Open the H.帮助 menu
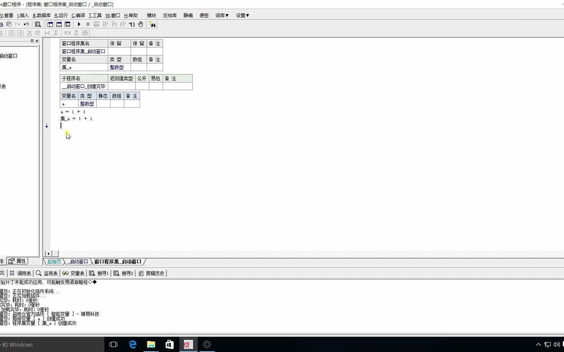The image size is (564, 352). [x=131, y=16]
